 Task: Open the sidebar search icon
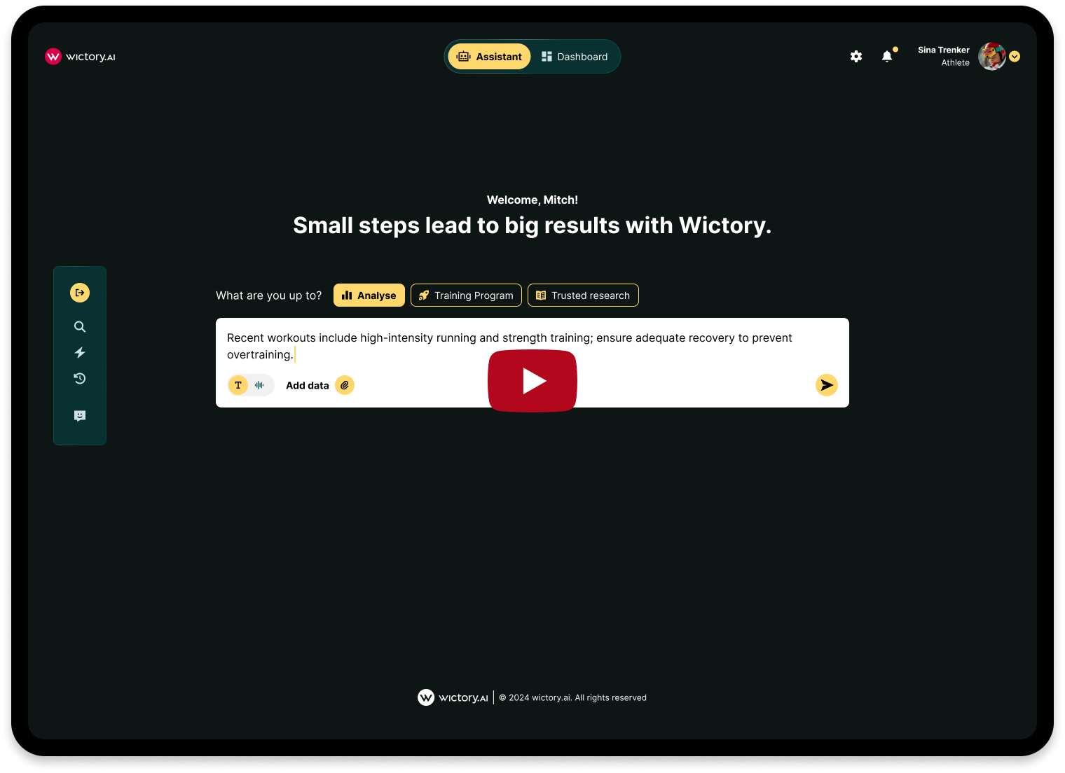pyautogui.click(x=80, y=327)
